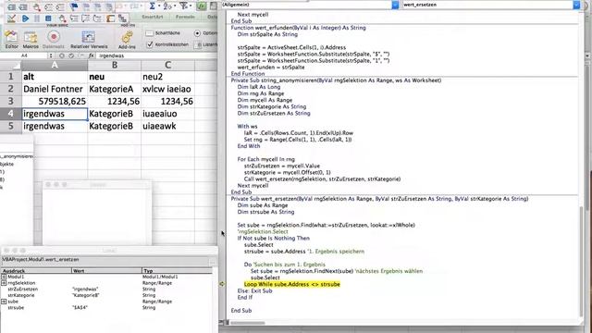This screenshot has width=592, height=333.
Task: Click the ellipsis call stack button in the locals window
Action: click(213, 261)
